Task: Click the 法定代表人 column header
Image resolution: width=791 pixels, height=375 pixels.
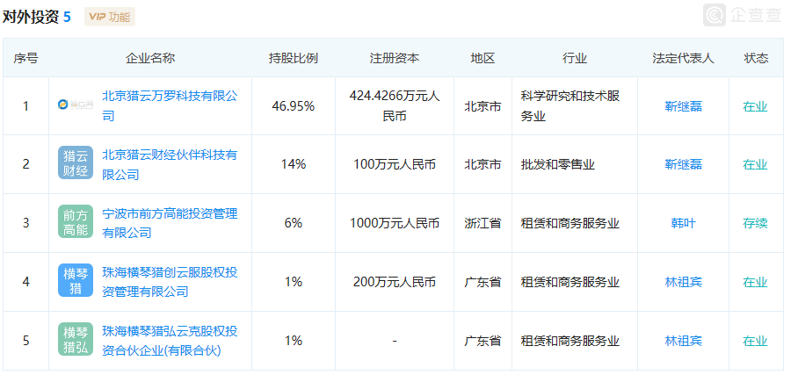Action: point(683,58)
